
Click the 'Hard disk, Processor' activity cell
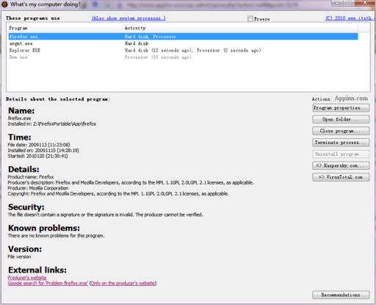[x=151, y=37]
